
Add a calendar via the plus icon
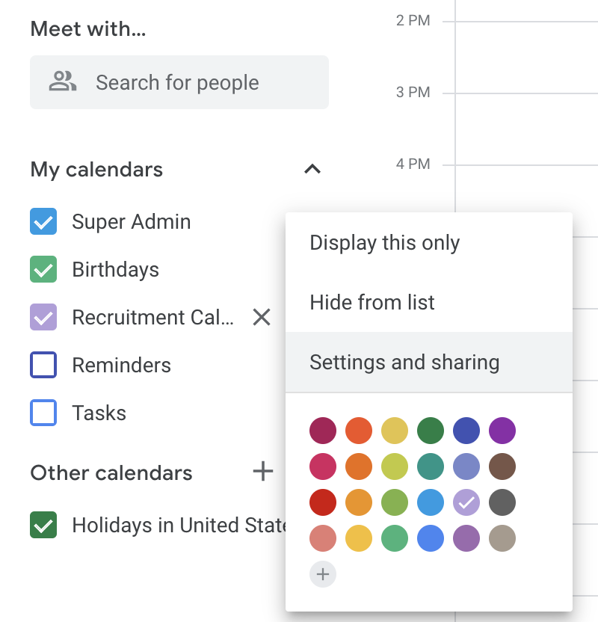coord(262,472)
